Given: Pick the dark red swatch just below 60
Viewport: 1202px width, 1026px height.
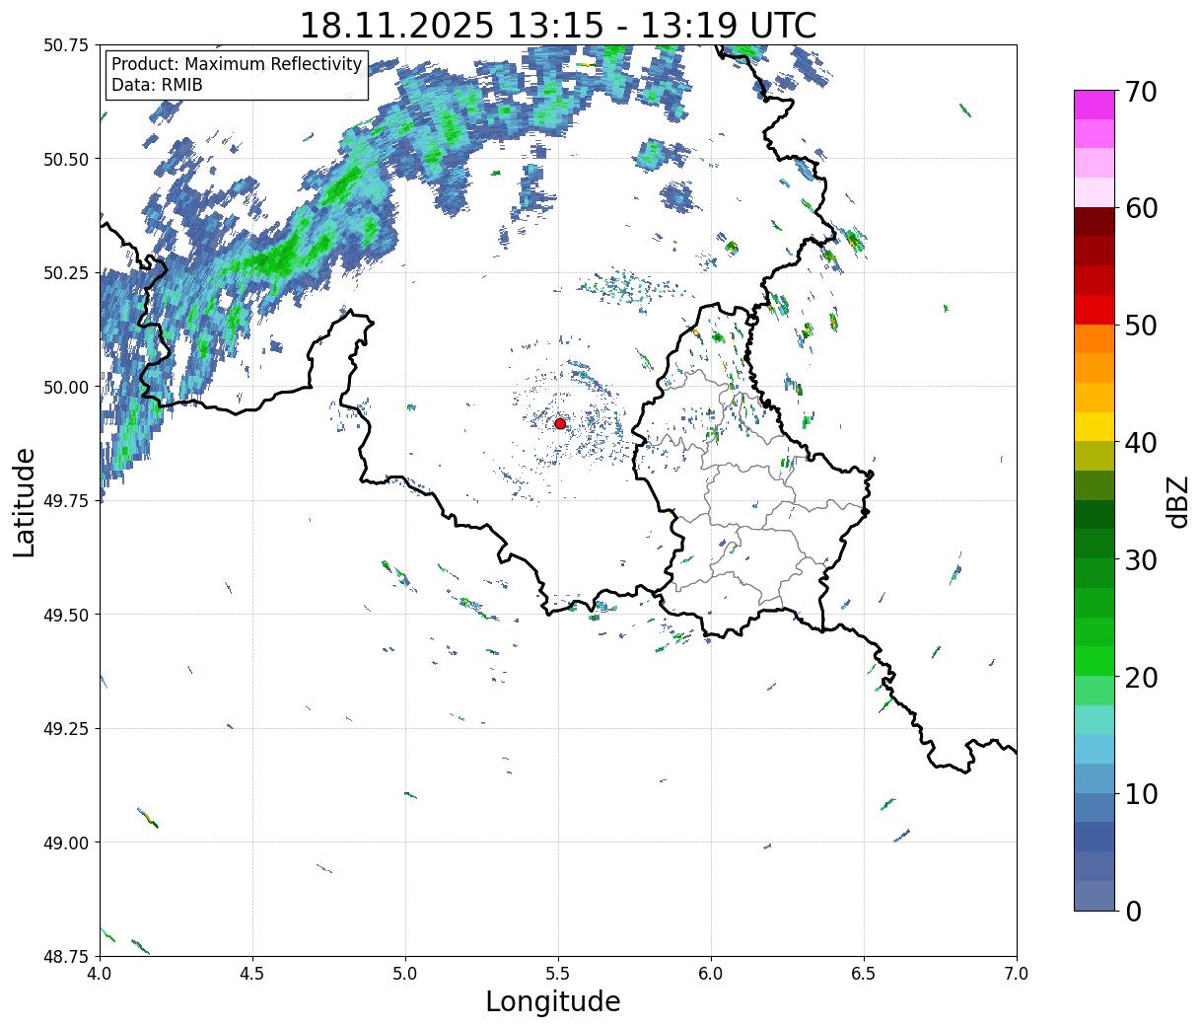Looking at the screenshot, I should (x=1095, y=222).
